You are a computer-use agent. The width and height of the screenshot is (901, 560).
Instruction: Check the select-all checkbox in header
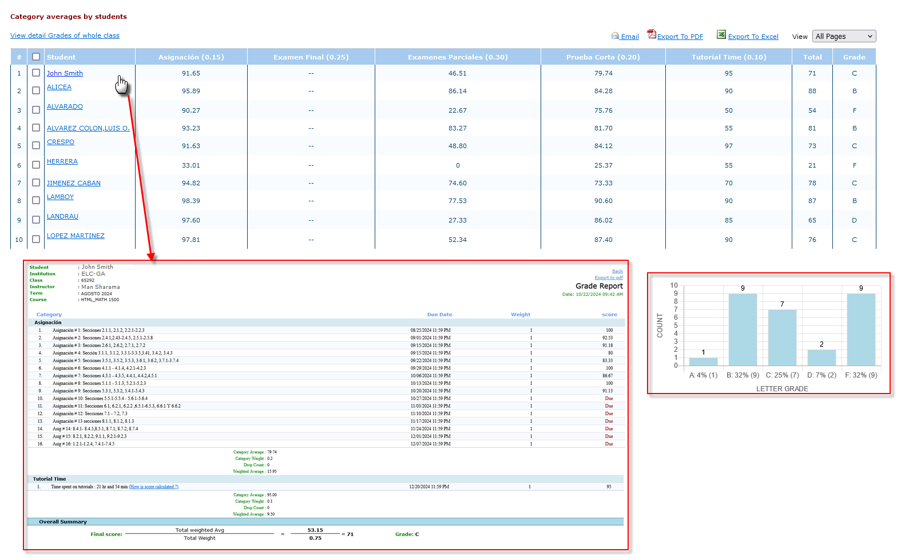pyautogui.click(x=36, y=57)
